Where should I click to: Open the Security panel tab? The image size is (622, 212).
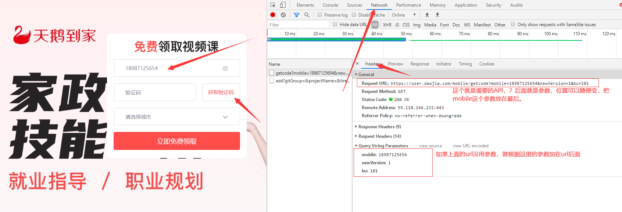tap(493, 5)
